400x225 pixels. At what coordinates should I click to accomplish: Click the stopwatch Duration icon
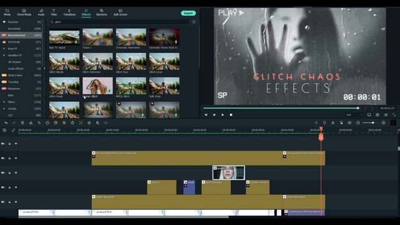(72, 123)
